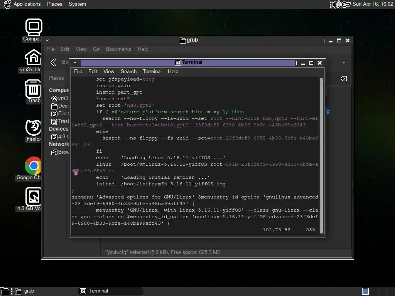Launch Firefox from the desktop
The image size is (395, 296).
33,127
